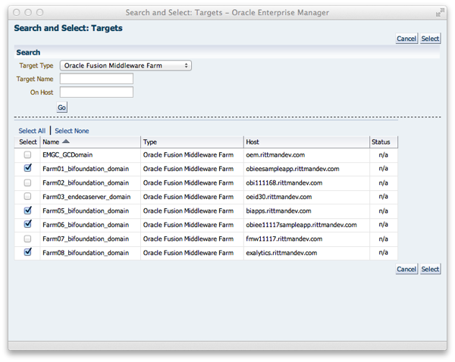Check the Farm03_endecaserver_domain checkbox
The image size is (455, 362).
click(x=27, y=196)
